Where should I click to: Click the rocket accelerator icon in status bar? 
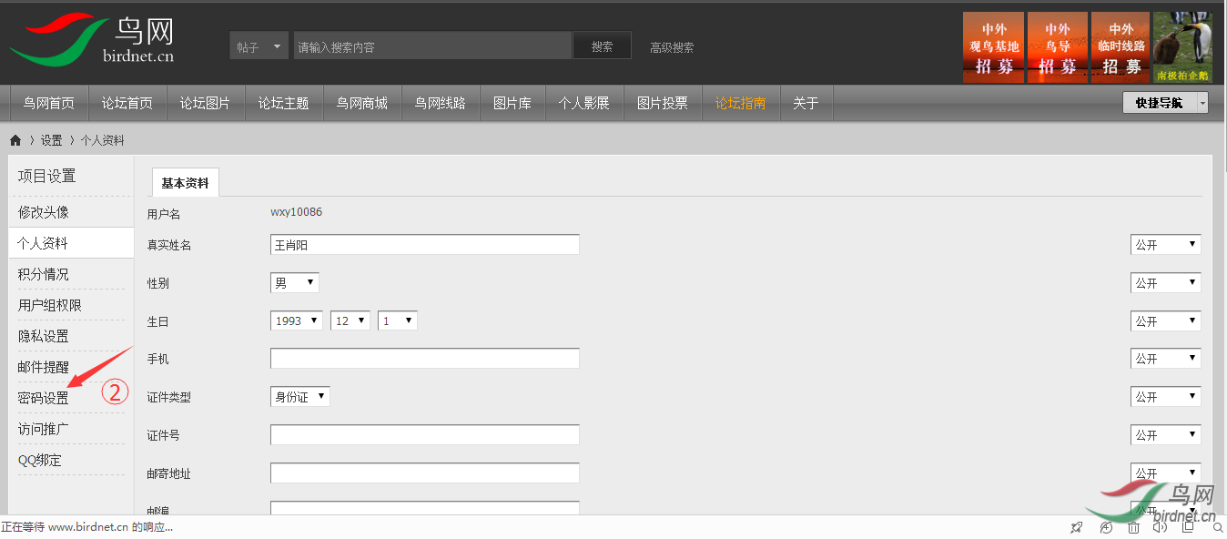pos(1077,527)
